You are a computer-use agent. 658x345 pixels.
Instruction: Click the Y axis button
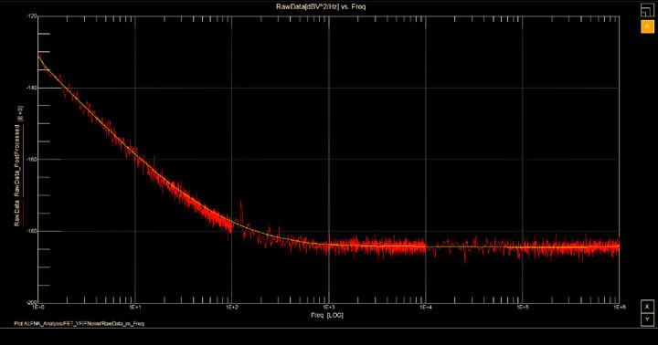[647, 319]
